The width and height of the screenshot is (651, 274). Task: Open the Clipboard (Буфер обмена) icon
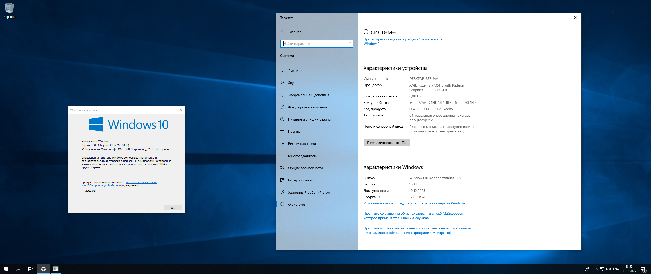(x=282, y=180)
